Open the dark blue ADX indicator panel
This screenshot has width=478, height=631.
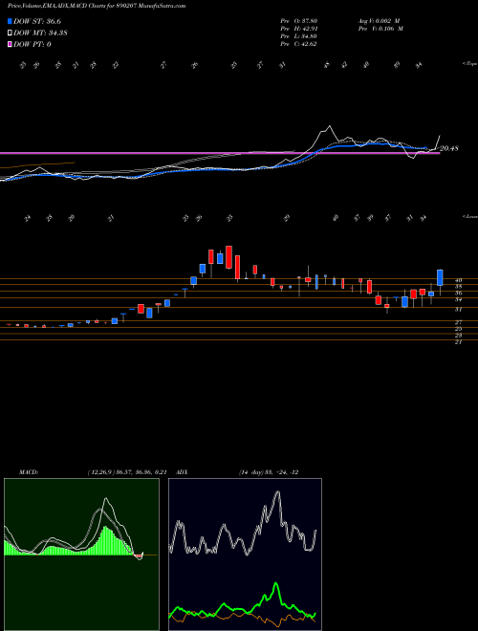(245, 555)
